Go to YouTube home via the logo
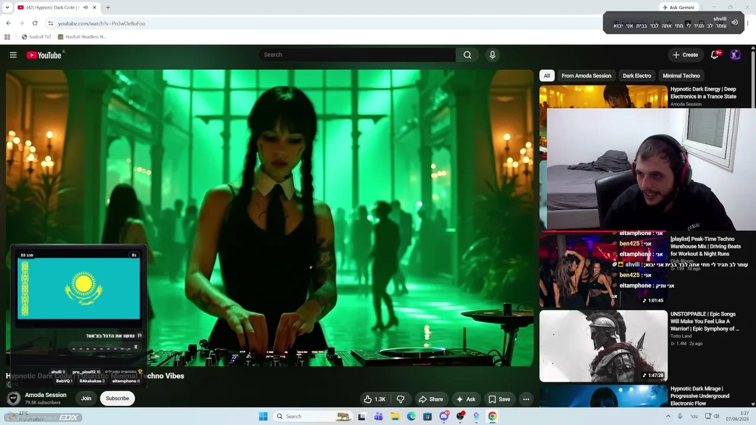The width and height of the screenshot is (756, 425). pos(44,55)
